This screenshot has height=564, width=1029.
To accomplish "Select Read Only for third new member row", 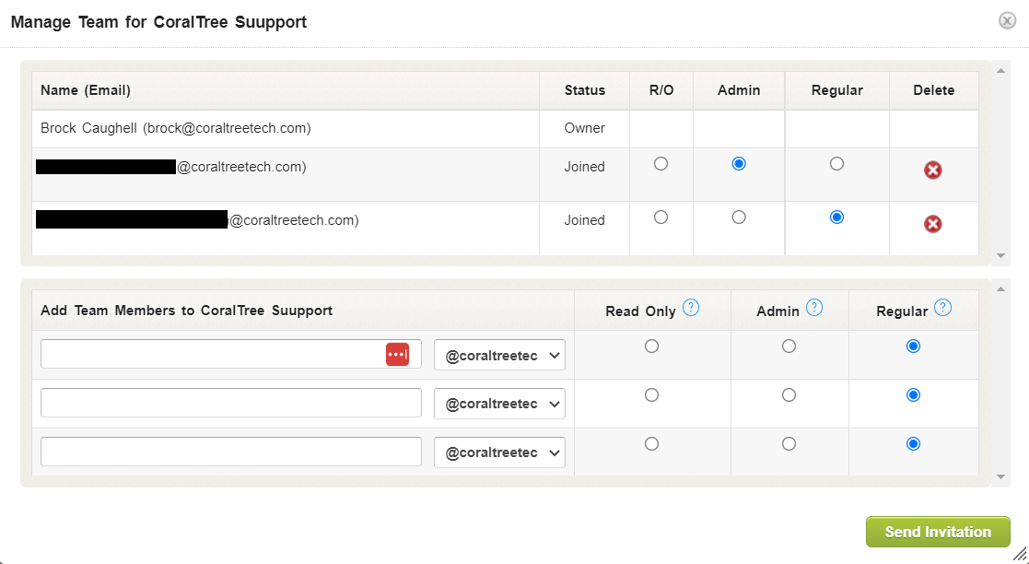I will (x=652, y=444).
